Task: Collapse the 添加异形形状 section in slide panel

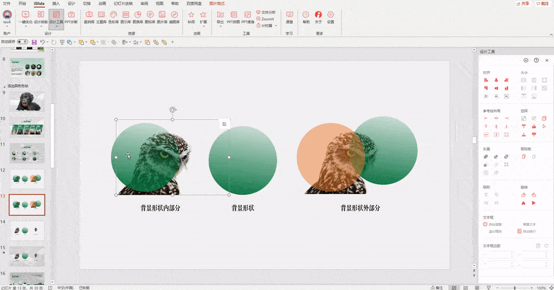Action: click(5, 86)
